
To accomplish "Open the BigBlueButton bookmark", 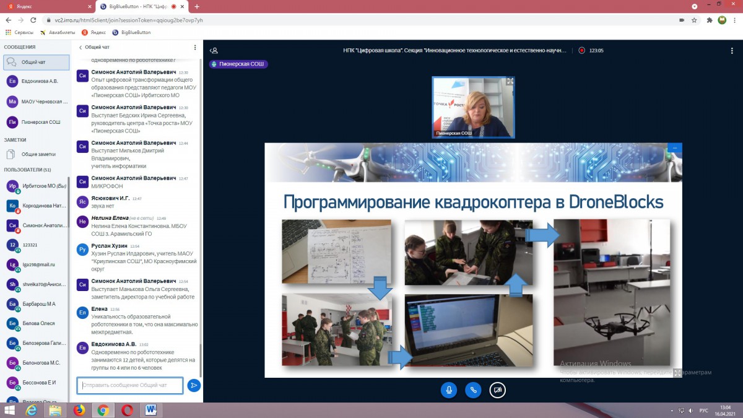I will [x=131, y=32].
